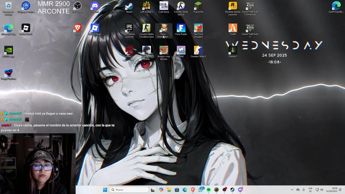Open the volume tray control
This screenshot has height=194, width=345.
click(x=322, y=190)
